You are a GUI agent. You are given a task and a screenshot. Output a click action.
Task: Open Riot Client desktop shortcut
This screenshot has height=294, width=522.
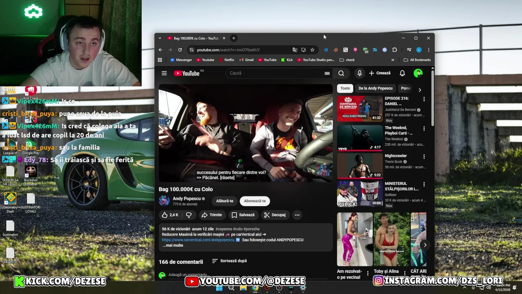(31, 92)
